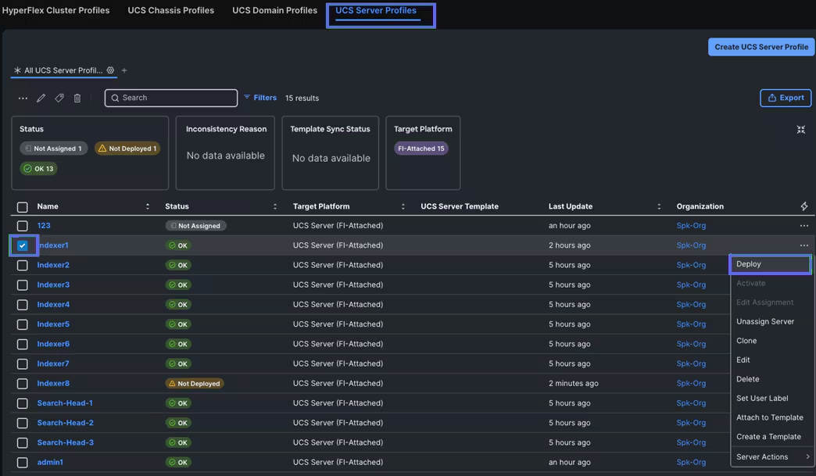Uncheck the Indexer1 row checkbox
The width and height of the screenshot is (816, 476).
(23, 245)
